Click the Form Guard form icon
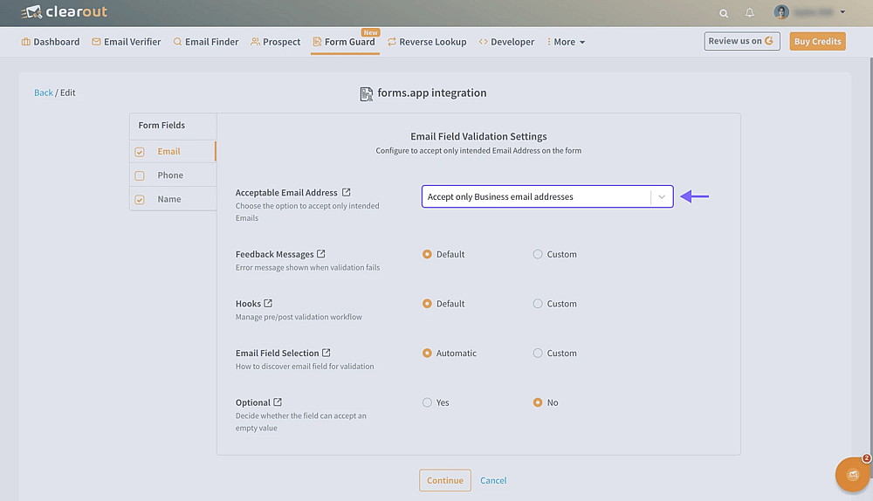Screen dimensions: 873x501 [x=318, y=42]
